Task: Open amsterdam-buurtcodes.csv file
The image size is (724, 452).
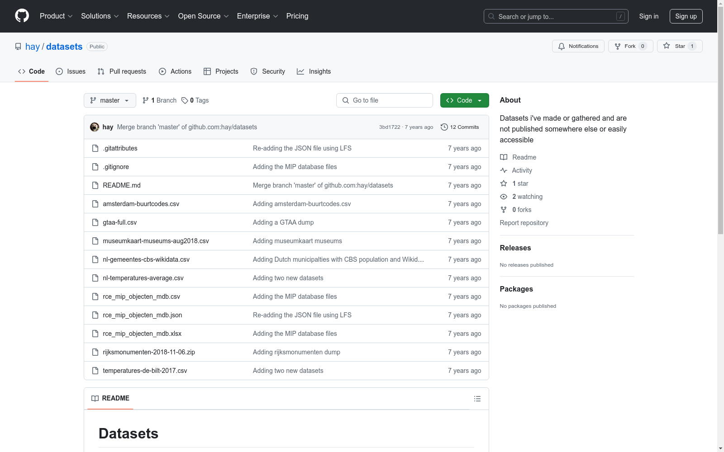Action: [141, 204]
